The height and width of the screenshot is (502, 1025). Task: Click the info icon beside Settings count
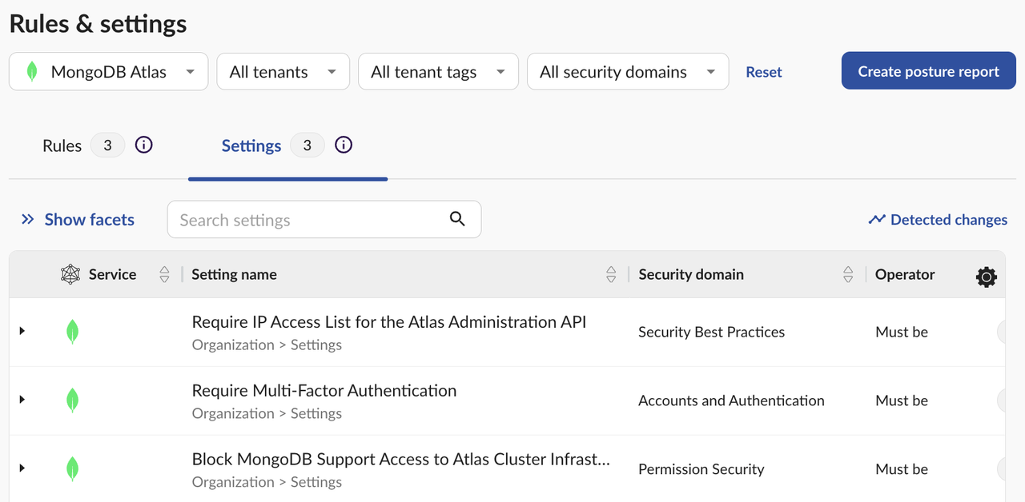[x=344, y=145]
